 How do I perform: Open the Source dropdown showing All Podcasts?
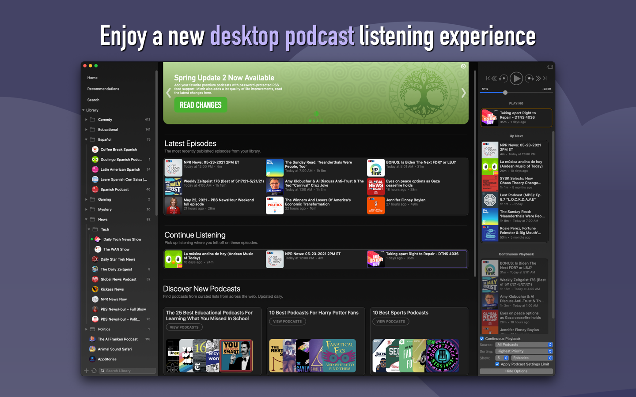click(x=524, y=345)
